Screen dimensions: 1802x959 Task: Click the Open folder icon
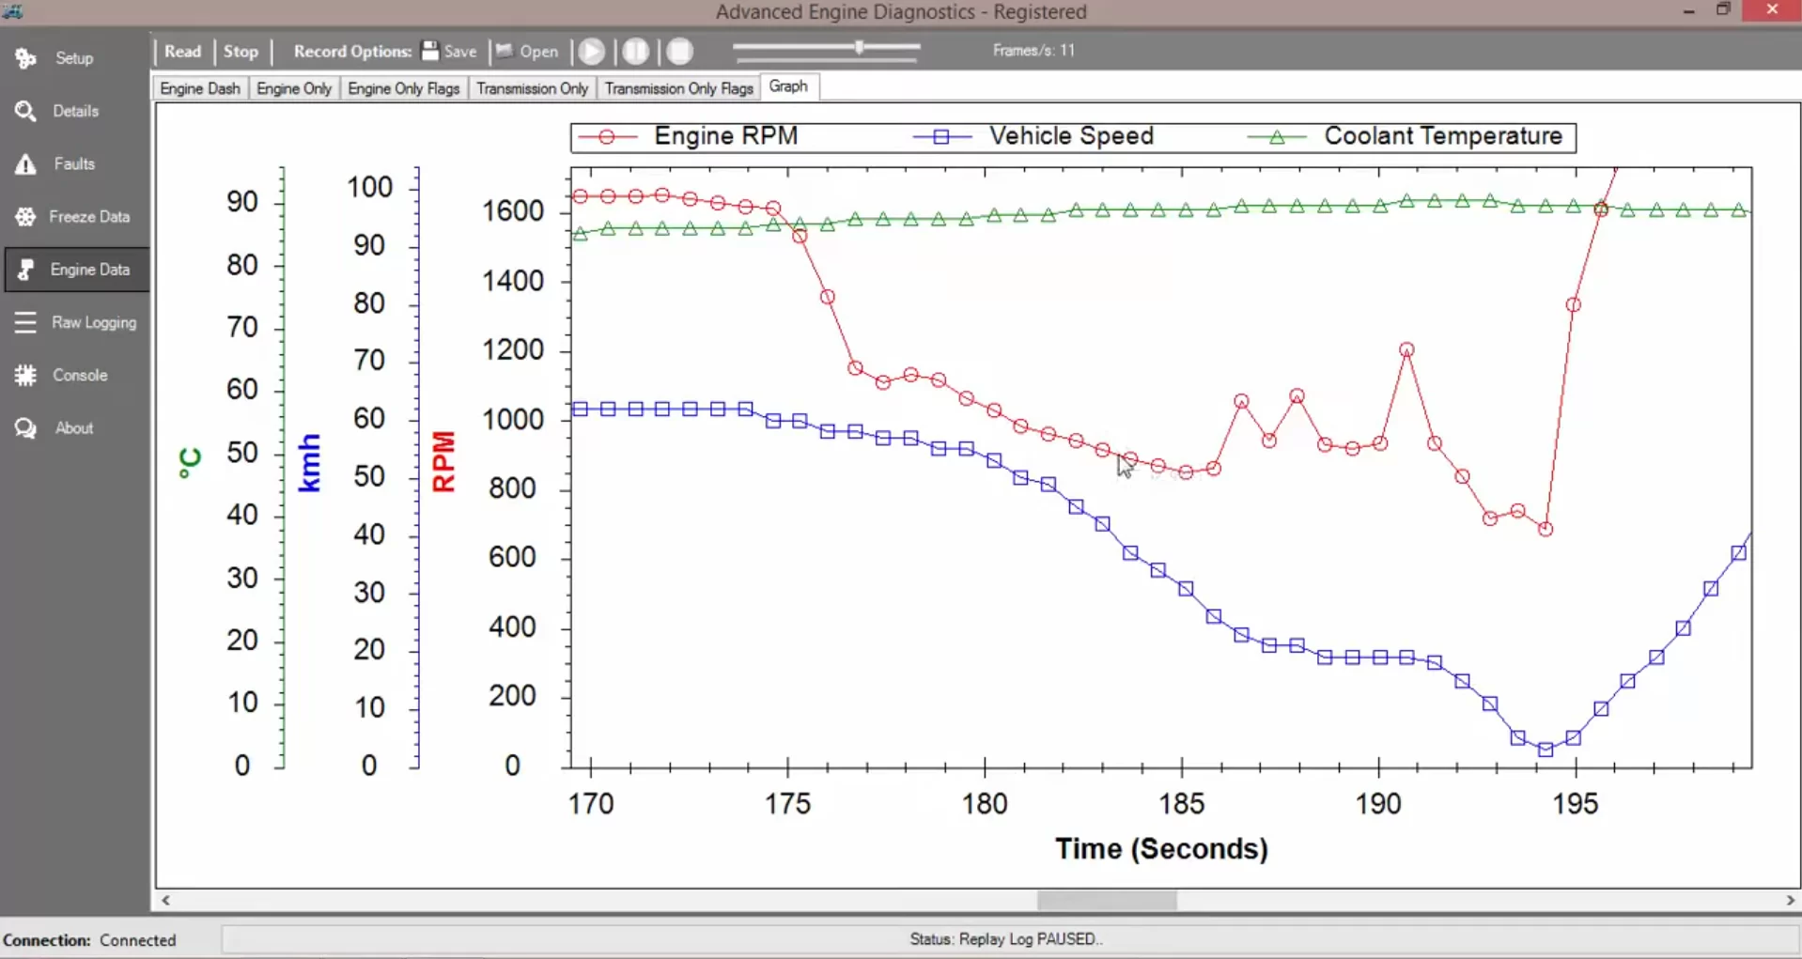pyautogui.click(x=505, y=51)
